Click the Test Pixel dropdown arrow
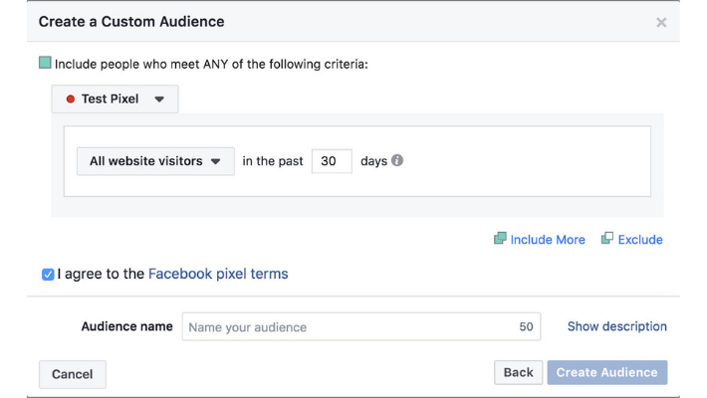Image resolution: width=707 pixels, height=398 pixels. click(x=159, y=99)
